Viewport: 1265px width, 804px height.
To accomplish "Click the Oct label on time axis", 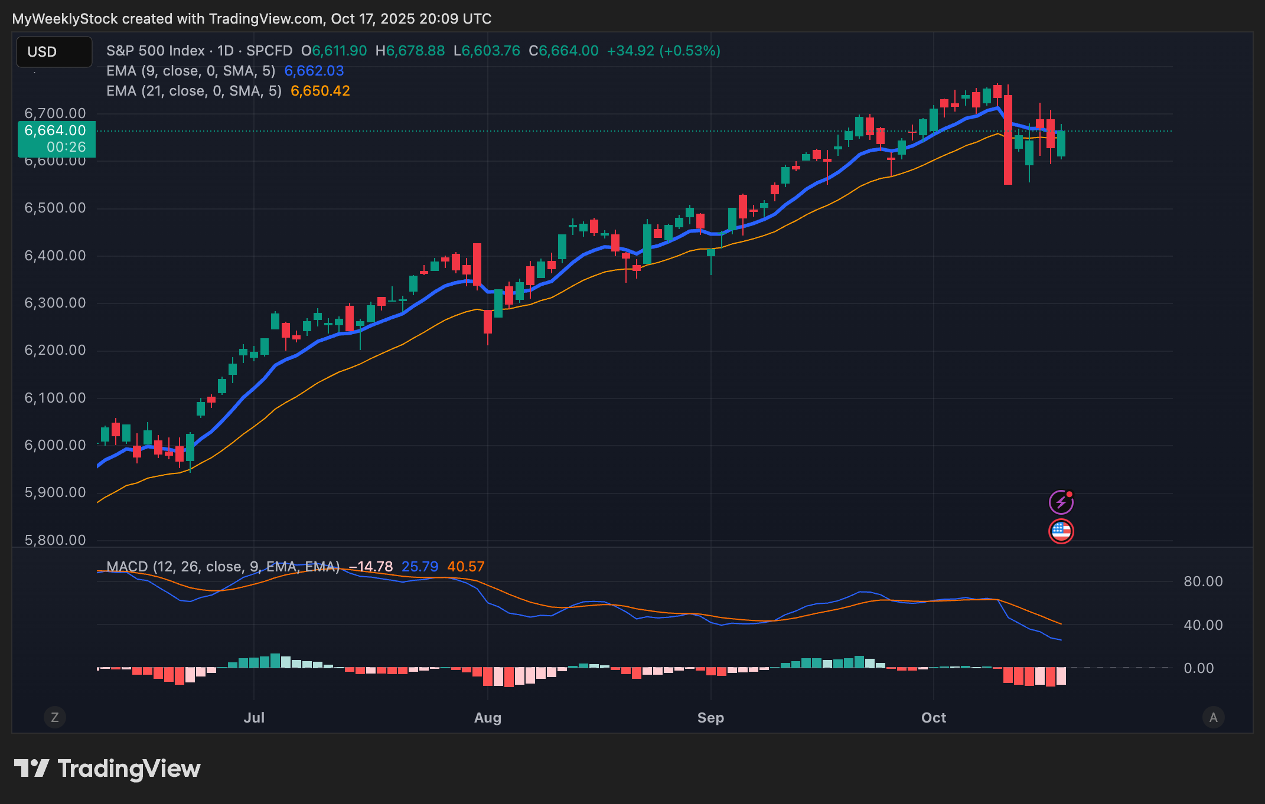I will (x=934, y=718).
